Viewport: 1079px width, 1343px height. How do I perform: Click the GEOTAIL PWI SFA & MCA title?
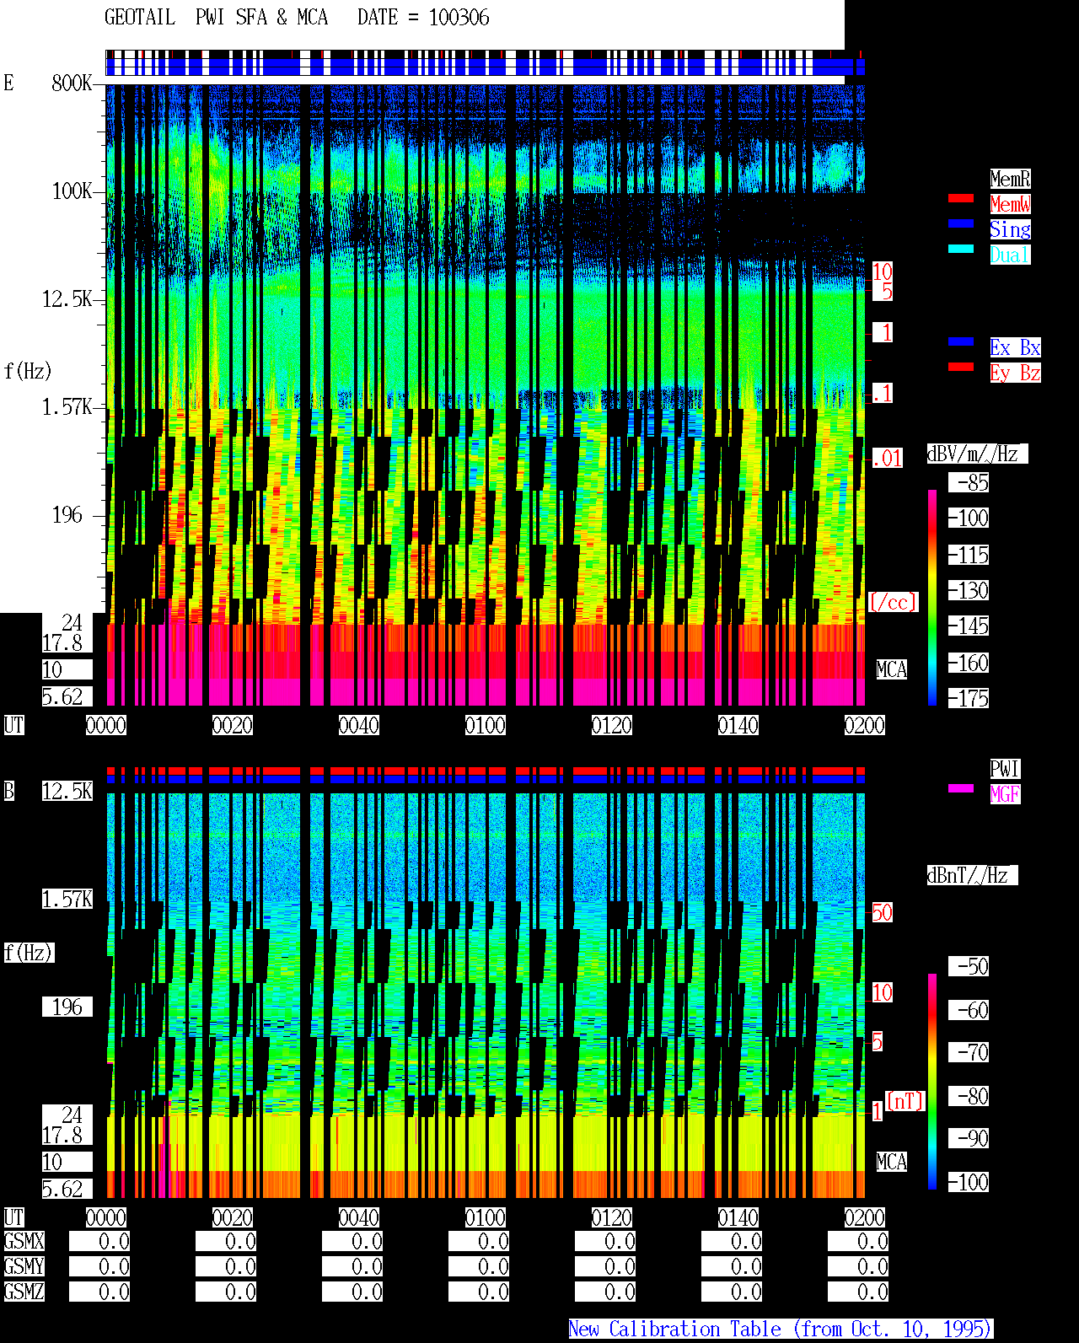tap(216, 18)
